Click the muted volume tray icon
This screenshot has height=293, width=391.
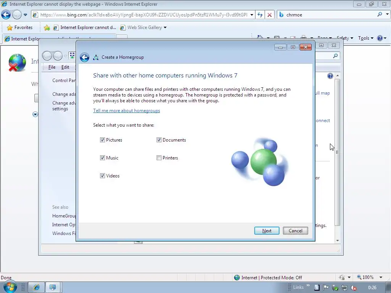click(353, 288)
